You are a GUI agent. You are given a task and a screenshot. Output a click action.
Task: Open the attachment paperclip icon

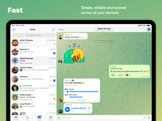click(x=59, y=118)
